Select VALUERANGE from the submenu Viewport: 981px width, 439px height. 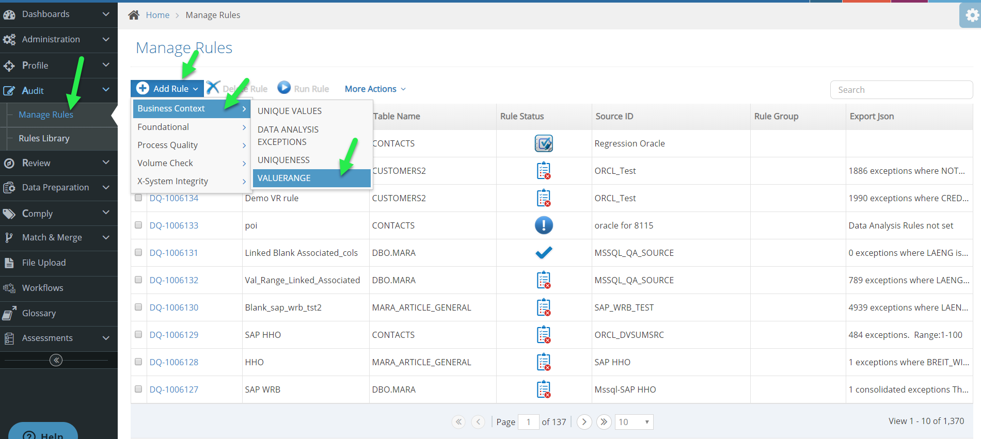(312, 178)
